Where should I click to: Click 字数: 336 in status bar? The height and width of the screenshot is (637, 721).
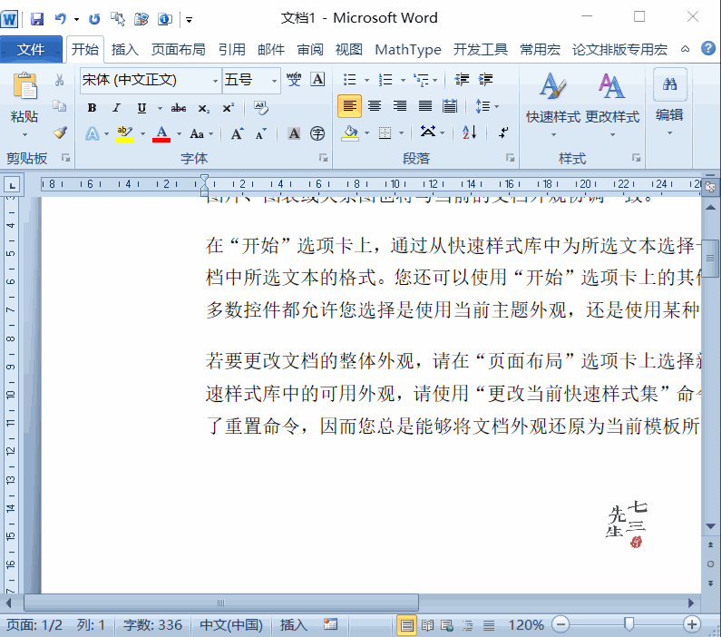coord(152,624)
